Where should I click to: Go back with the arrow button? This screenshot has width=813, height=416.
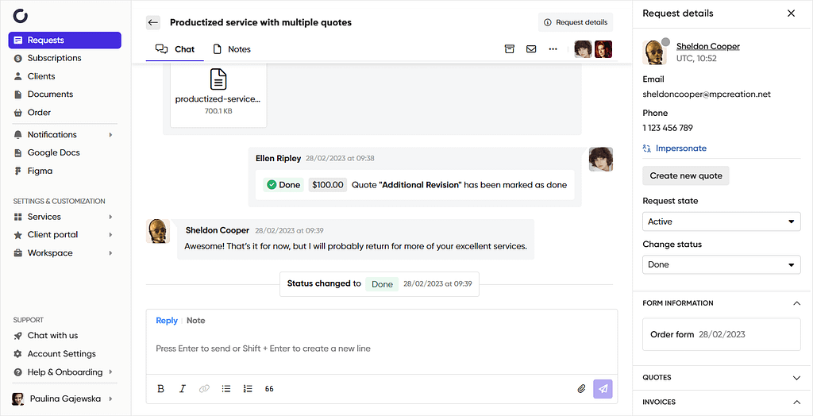pyautogui.click(x=152, y=22)
